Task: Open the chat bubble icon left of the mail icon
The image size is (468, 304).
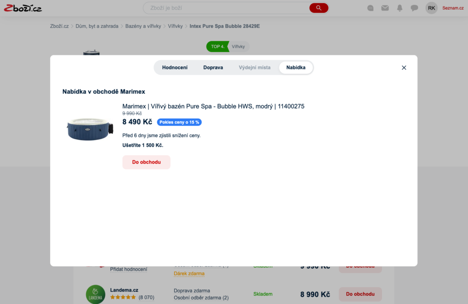Action: tap(370, 8)
